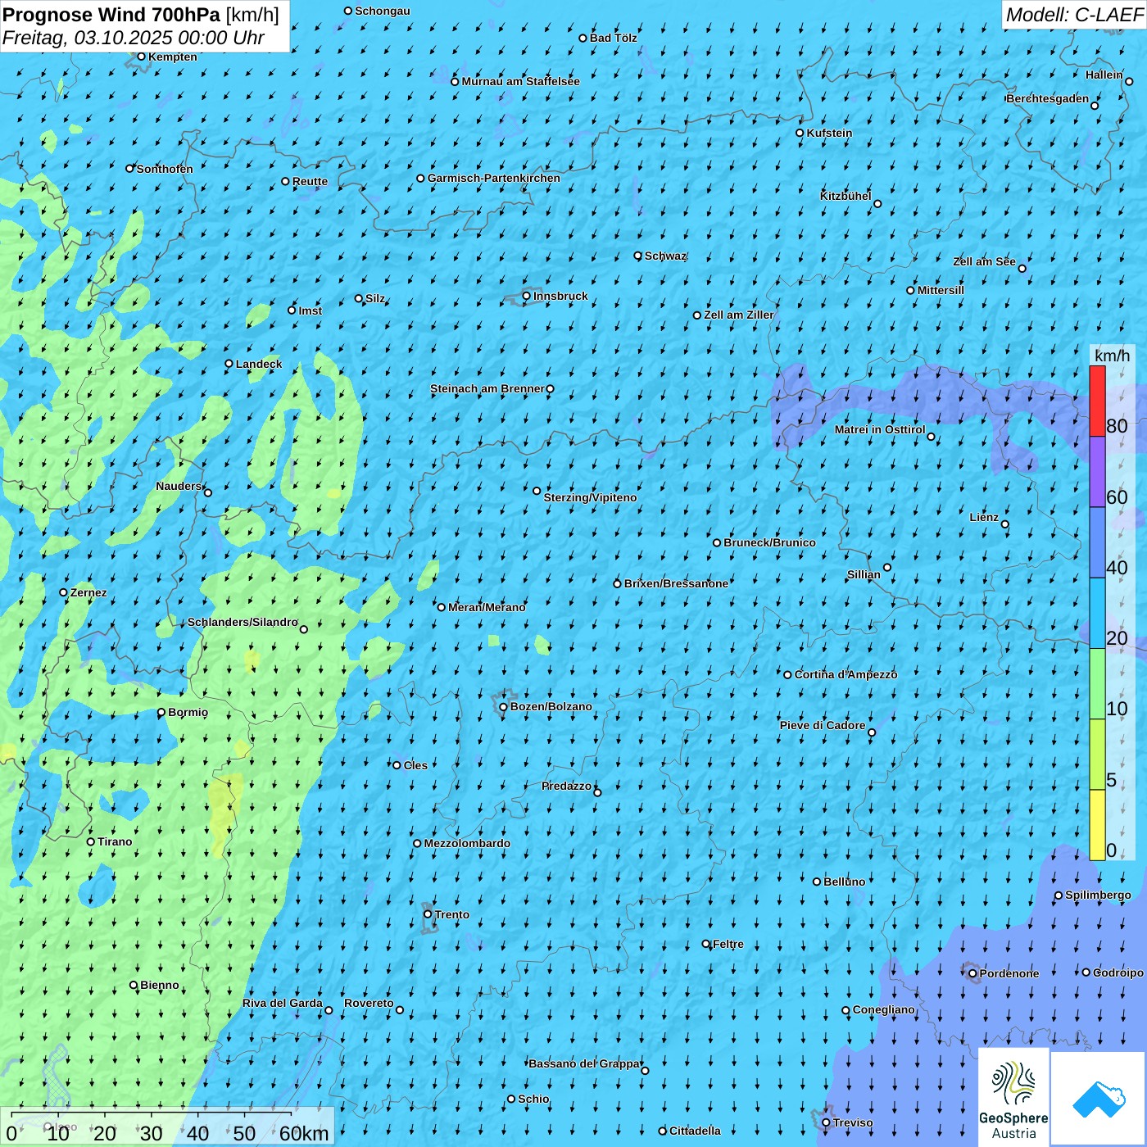Image resolution: width=1147 pixels, height=1147 pixels.
Task: Select the Bormio town label
Action: [188, 712]
